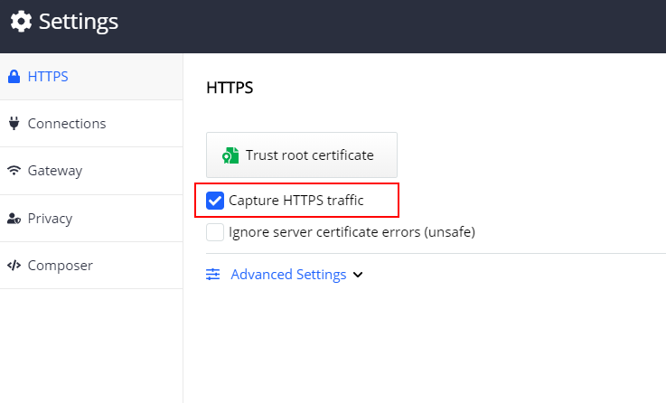The image size is (666, 403).
Task: Select the HTTPS tab label in sidebar
Action: 48,77
